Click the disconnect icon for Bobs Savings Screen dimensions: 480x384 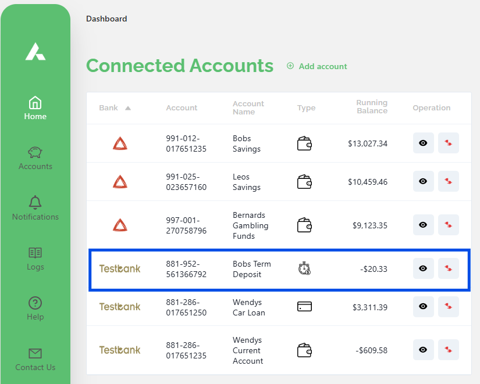[x=448, y=143]
